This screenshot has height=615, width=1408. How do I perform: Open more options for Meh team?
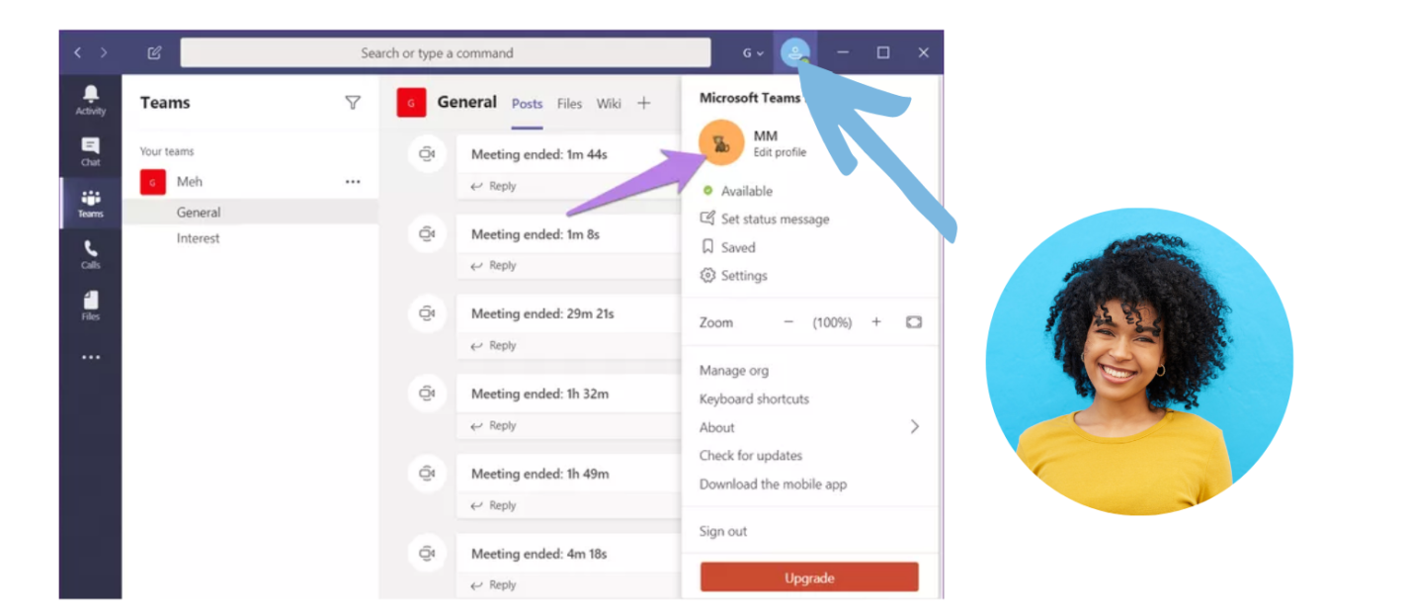coord(353,182)
